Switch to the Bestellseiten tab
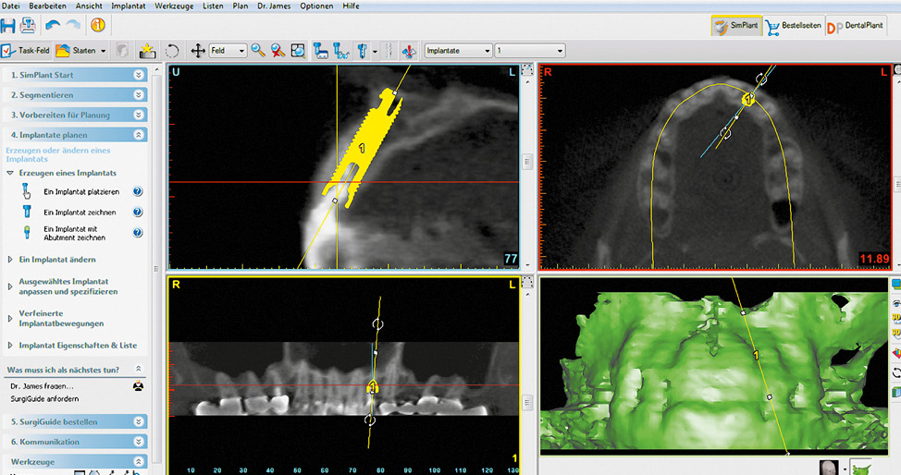 click(792, 28)
